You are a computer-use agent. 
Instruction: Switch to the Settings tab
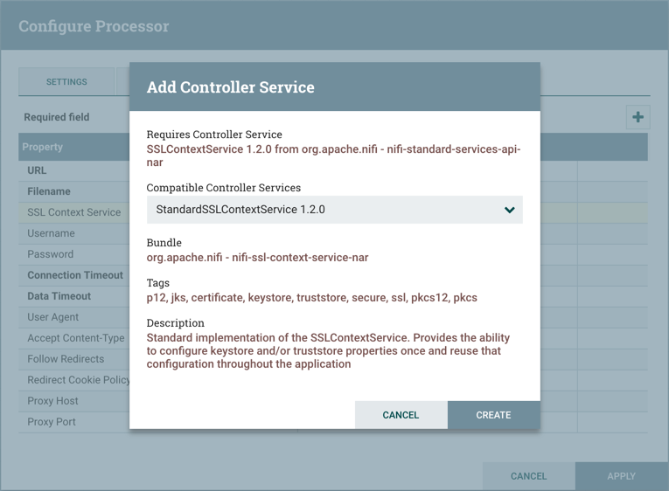[66, 82]
